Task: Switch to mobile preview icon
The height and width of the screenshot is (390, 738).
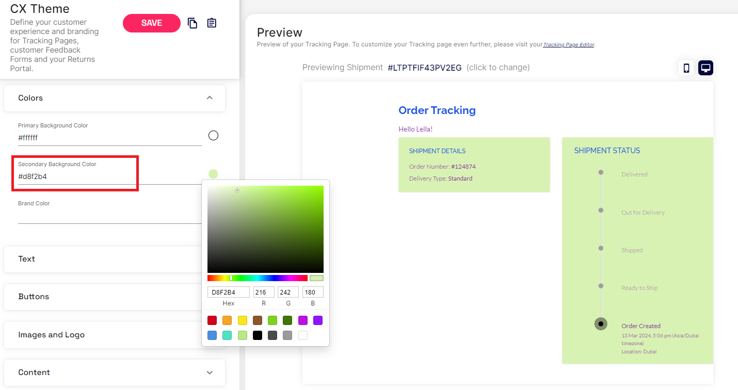Action: (686, 68)
